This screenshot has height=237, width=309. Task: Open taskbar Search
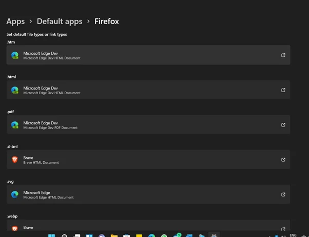pyautogui.click(x=64, y=235)
